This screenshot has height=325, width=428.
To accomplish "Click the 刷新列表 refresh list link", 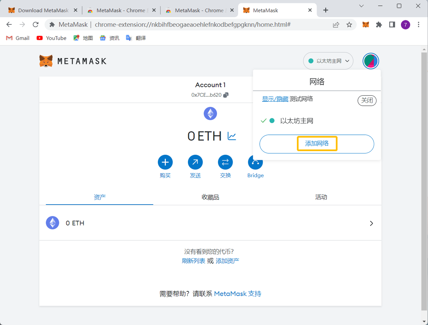I will click(194, 261).
